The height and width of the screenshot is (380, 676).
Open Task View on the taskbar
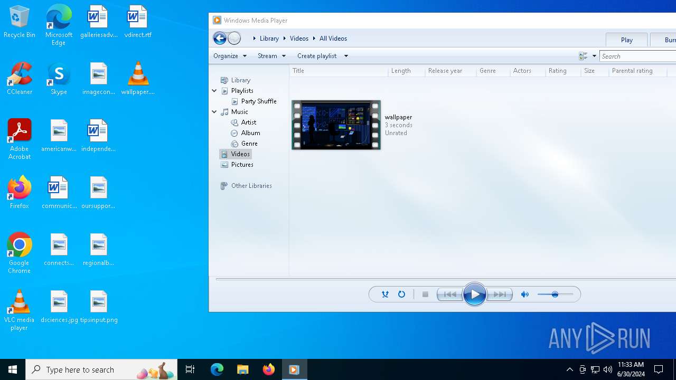tap(190, 369)
